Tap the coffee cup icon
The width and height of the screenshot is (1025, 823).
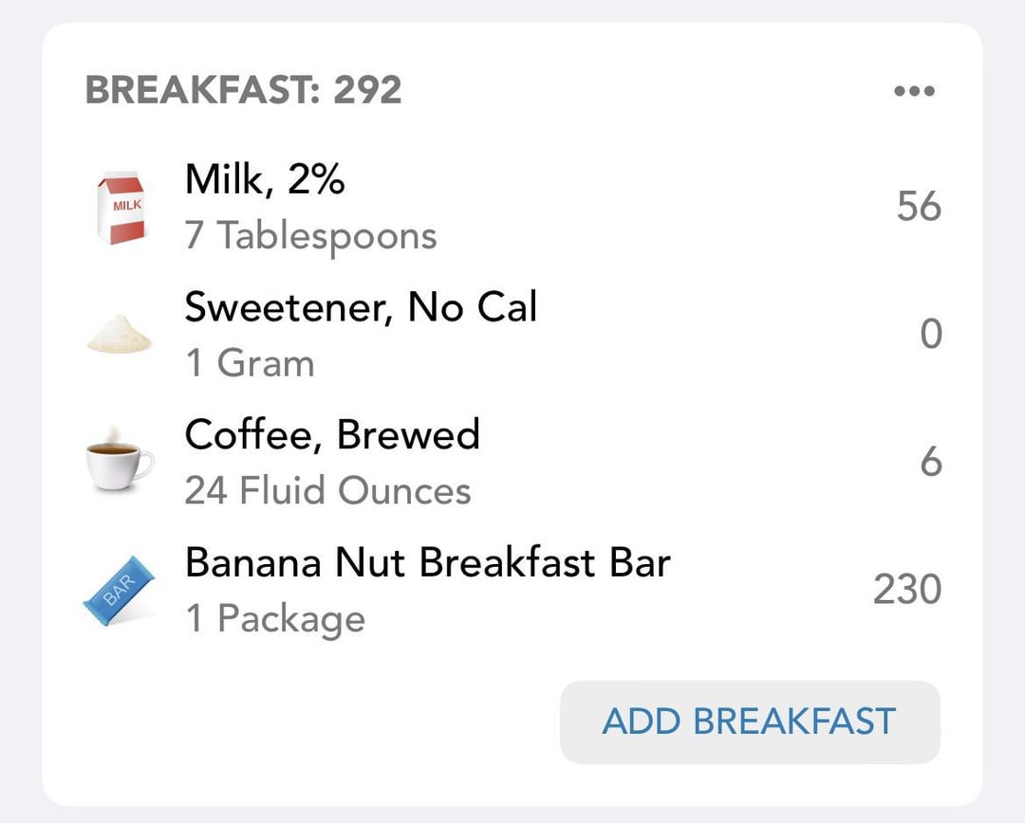pyautogui.click(x=120, y=459)
